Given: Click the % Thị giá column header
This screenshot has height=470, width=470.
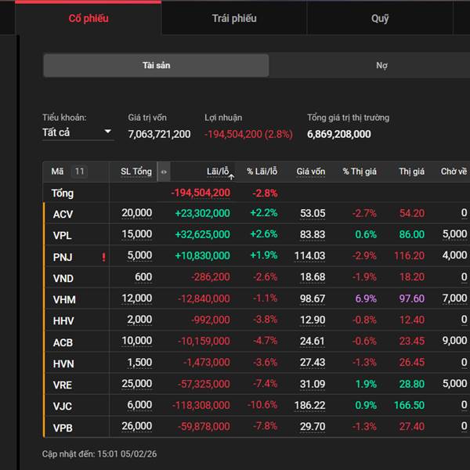Looking at the screenshot, I should tap(359, 172).
